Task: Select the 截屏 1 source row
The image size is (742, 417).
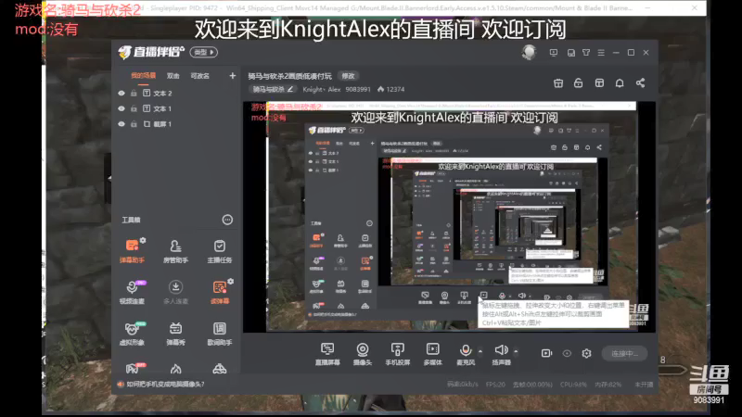Action: (x=175, y=124)
